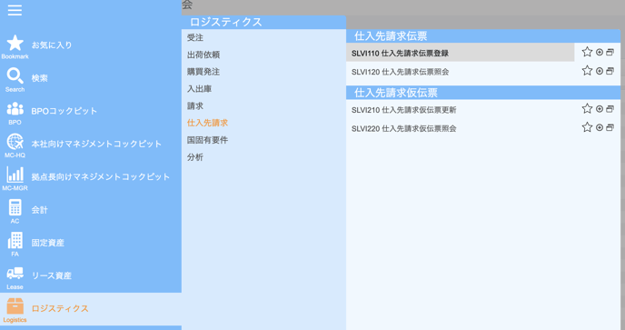Open BPOコックピット in the sidebar
This screenshot has height=330, width=625.
pos(64,111)
